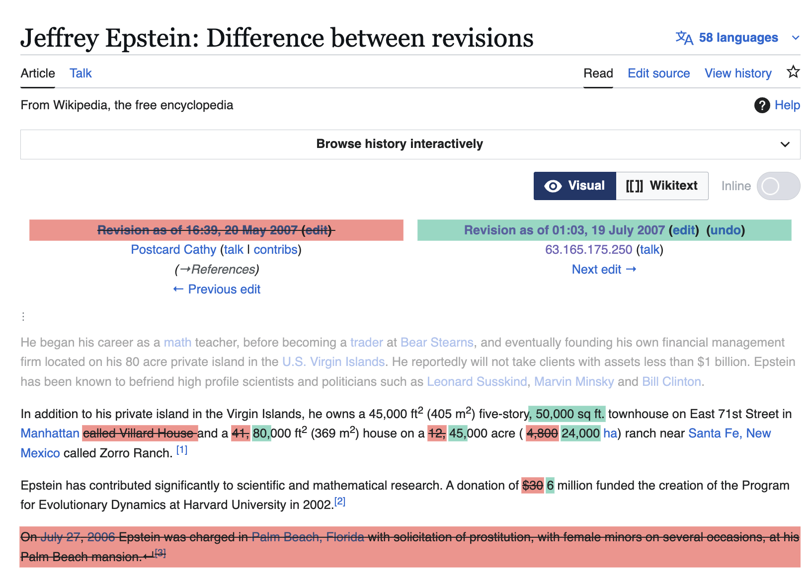Open footnote reference [1]

click(182, 450)
